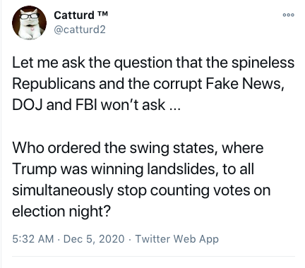Screen dimensions: 305x268
Task: Open the Catturd display name profile link
Action: pyautogui.click(x=74, y=16)
